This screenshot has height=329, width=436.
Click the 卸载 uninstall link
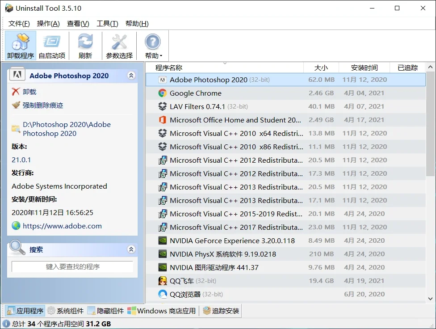tap(29, 92)
